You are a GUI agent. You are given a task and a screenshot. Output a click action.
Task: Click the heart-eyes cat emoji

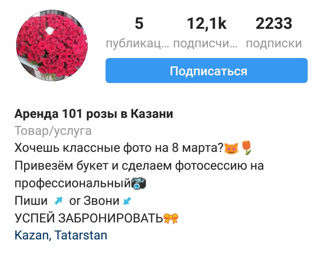(231, 148)
